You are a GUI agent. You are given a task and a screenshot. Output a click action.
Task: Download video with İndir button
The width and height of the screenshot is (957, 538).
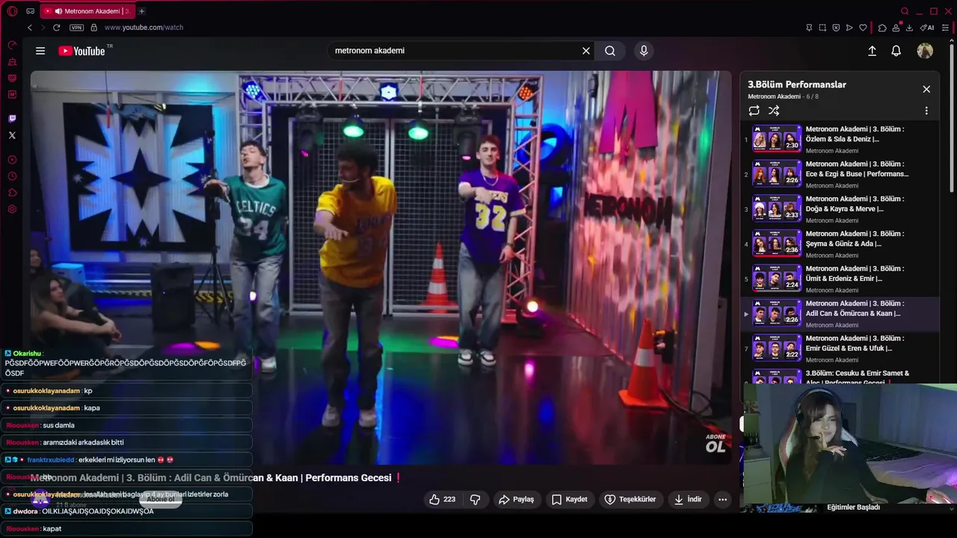click(688, 499)
